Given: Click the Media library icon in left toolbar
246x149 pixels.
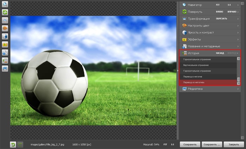Looking at the screenshot, I should 5,68.
